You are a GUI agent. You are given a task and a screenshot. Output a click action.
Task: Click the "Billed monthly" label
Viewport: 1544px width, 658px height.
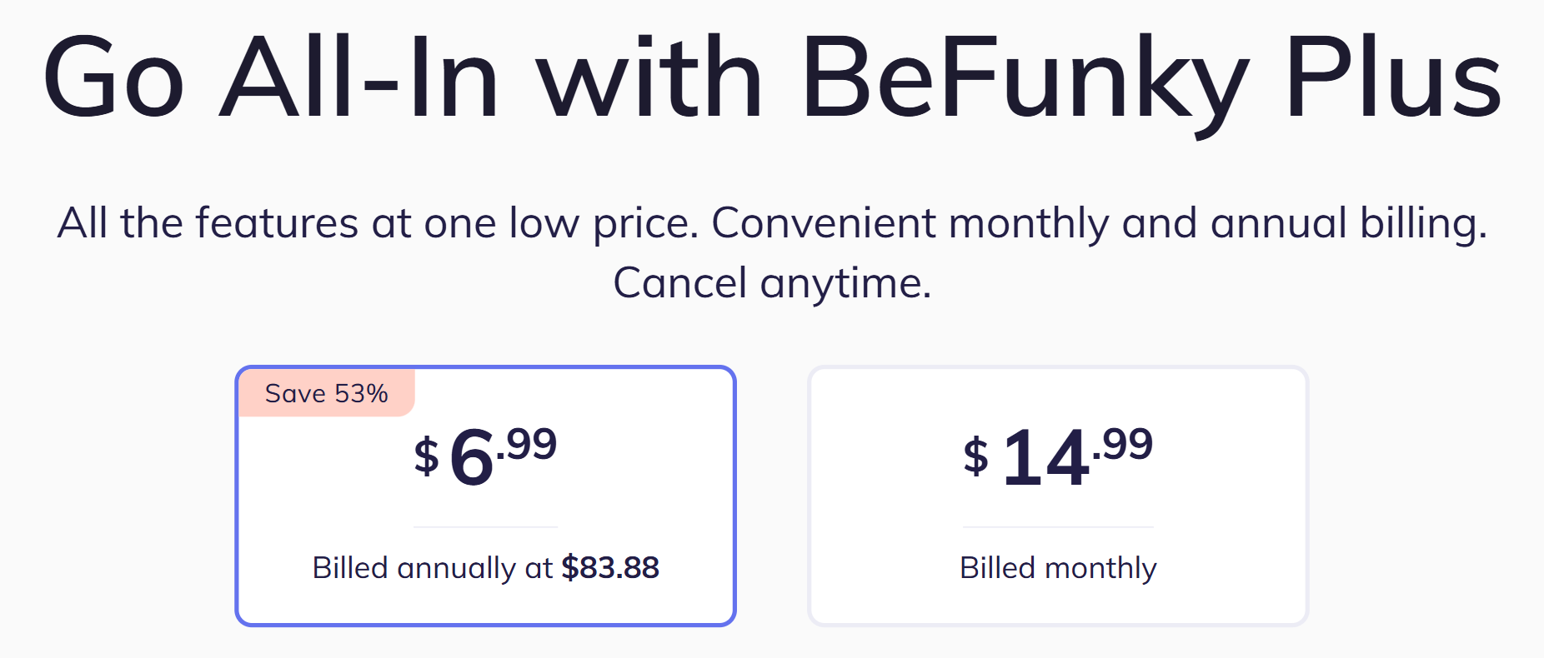(1058, 568)
